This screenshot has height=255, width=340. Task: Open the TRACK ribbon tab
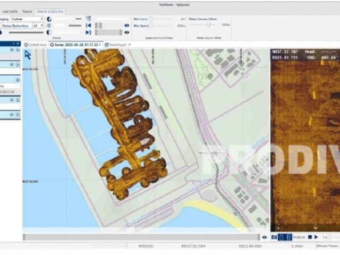(27, 11)
